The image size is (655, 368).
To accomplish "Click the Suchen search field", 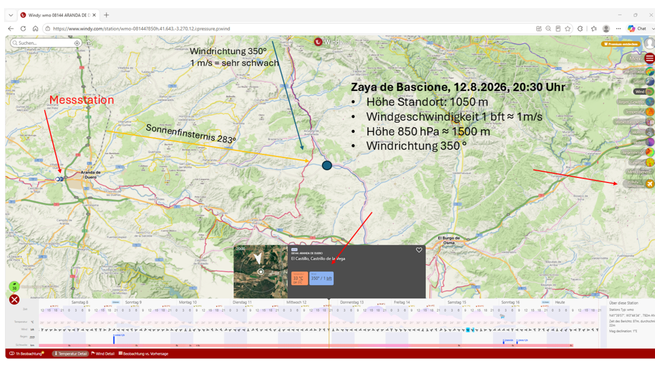I will (x=46, y=43).
